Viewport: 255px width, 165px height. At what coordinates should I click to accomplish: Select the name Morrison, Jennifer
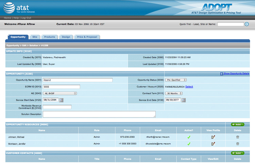[17, 144]
